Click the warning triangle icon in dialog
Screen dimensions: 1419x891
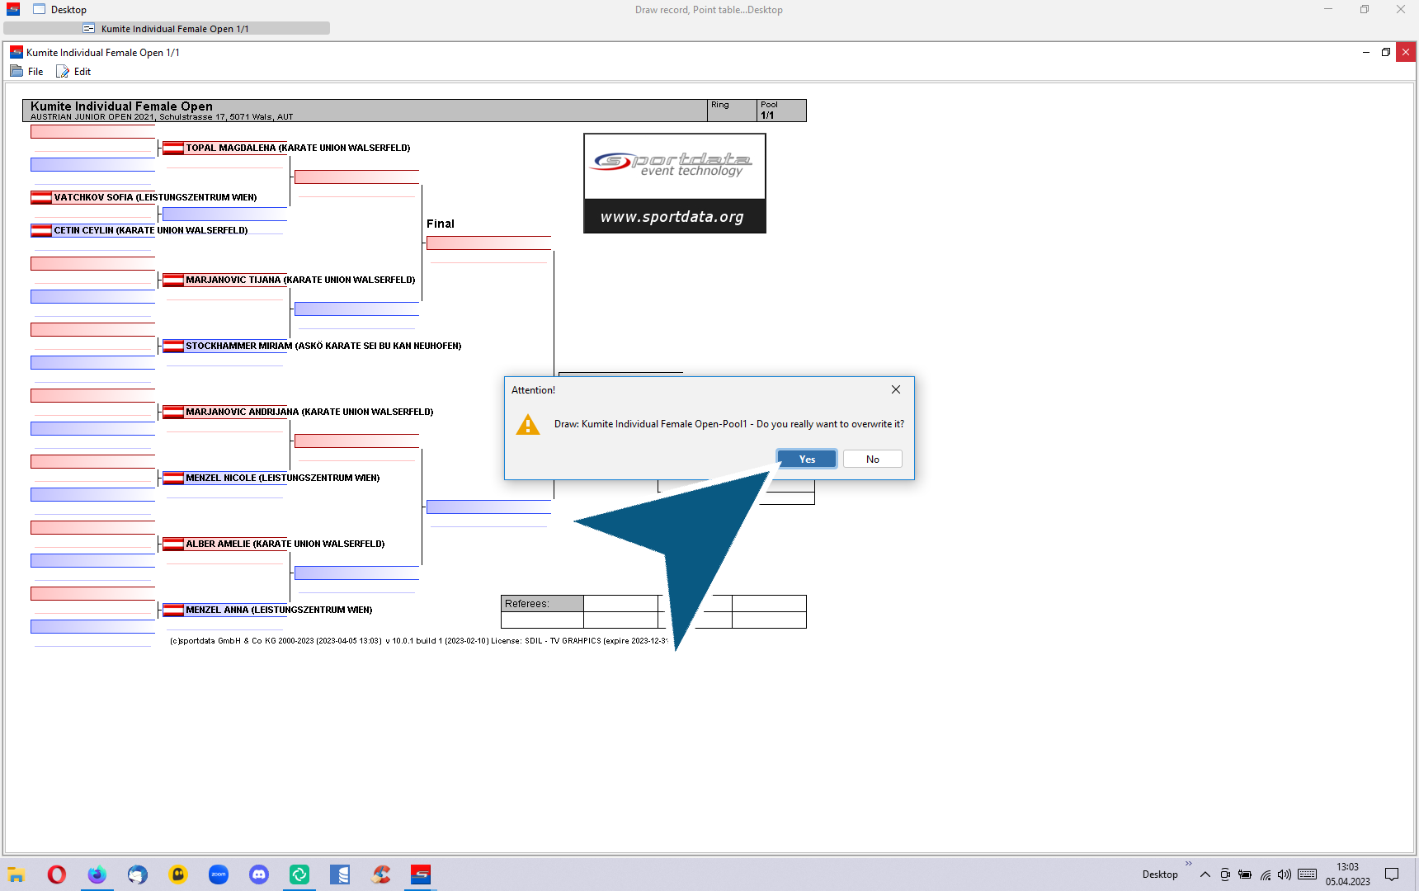point(528,425)
